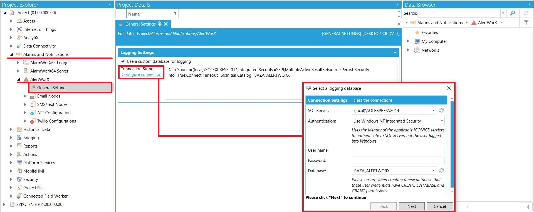This screenshot has height=212, width=534.
Task: Close the General Settings tab
Action: click(166, 24)
